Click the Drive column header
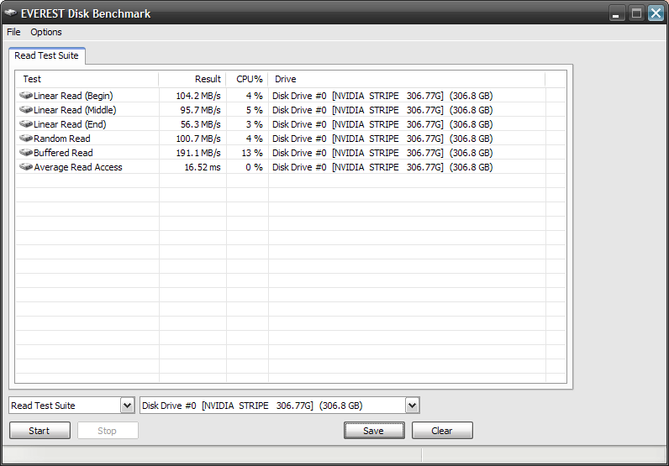669x466 pixels. 406,79
